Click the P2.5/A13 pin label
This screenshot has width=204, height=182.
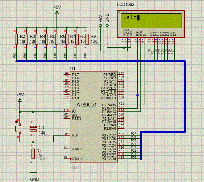click(x=109, y=112)
